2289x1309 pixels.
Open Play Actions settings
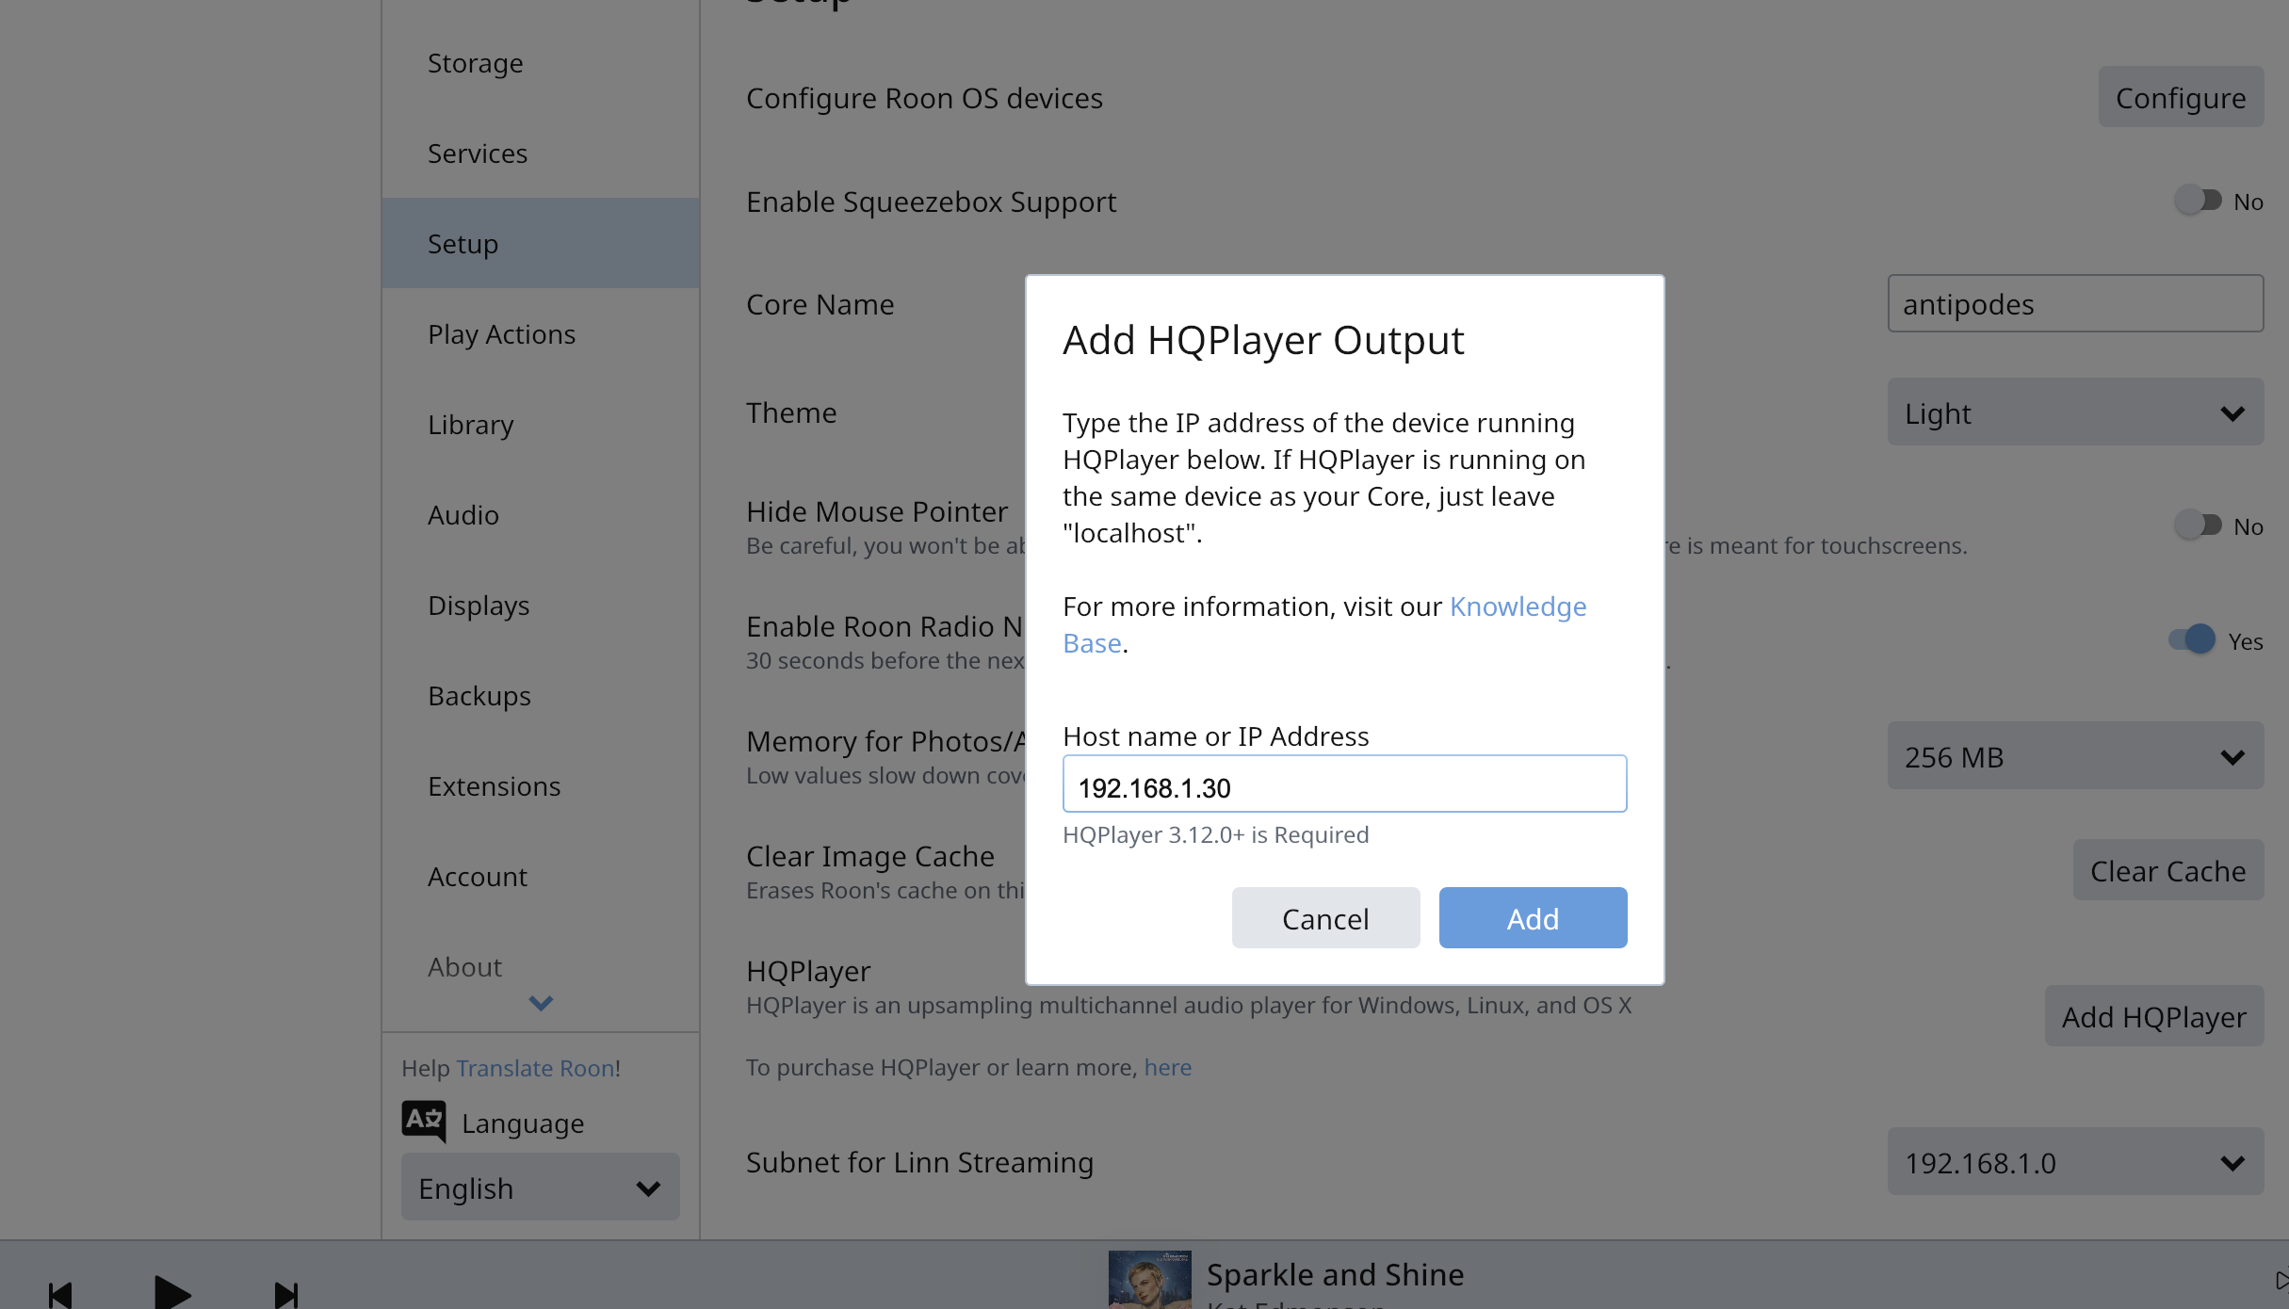(541, 334)
